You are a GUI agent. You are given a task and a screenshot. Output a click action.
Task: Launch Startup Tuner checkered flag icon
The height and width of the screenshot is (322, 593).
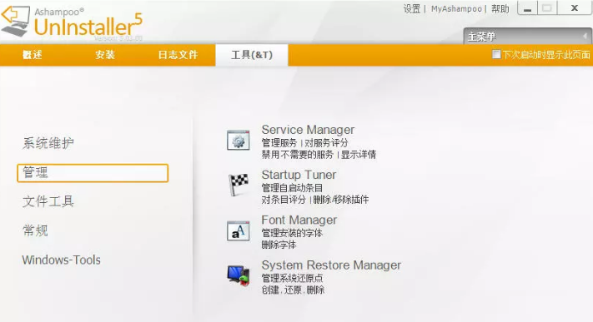(x=239, y=185)
